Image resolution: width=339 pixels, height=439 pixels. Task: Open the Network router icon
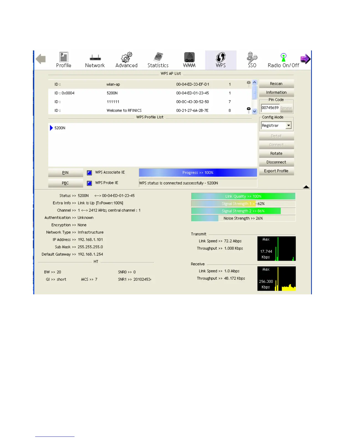[95, 57]
